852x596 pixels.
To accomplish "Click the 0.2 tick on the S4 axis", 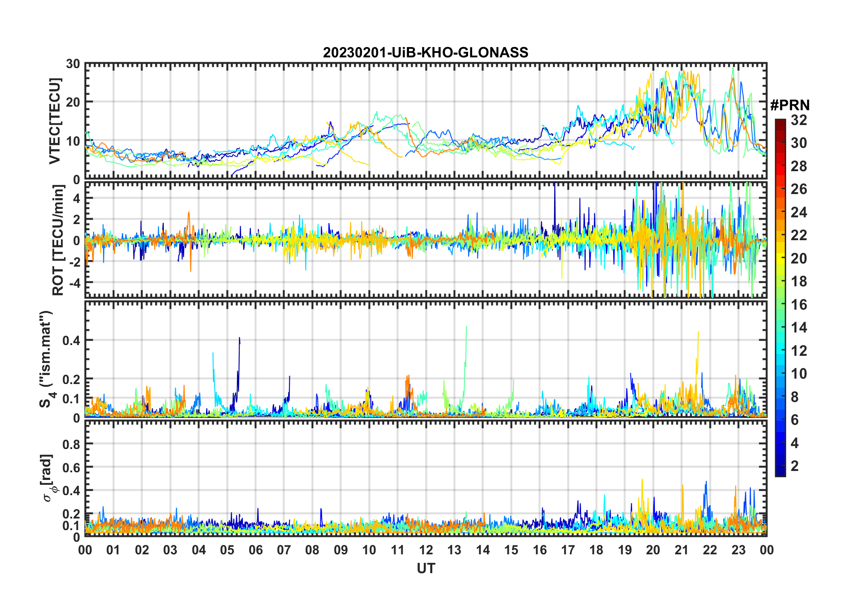I will point(72,379).
